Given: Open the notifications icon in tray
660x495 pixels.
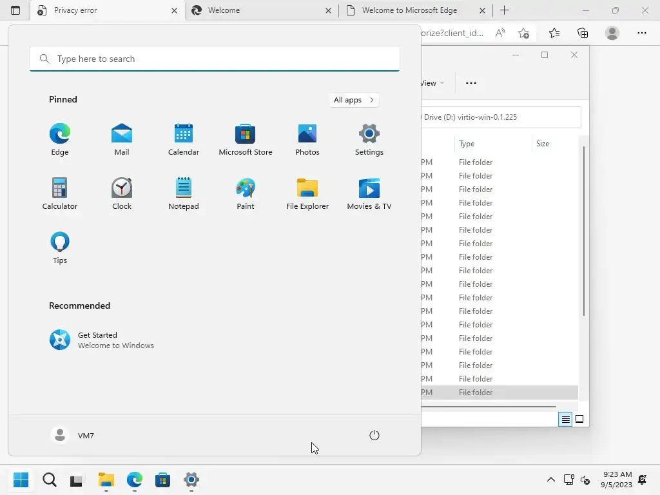Looking at the screenshot, I should pos(643,480).
